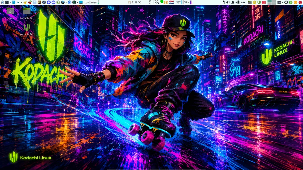Open the yellow watering can application
This screenshot has width=303, height=170.
tap(25, 2)
